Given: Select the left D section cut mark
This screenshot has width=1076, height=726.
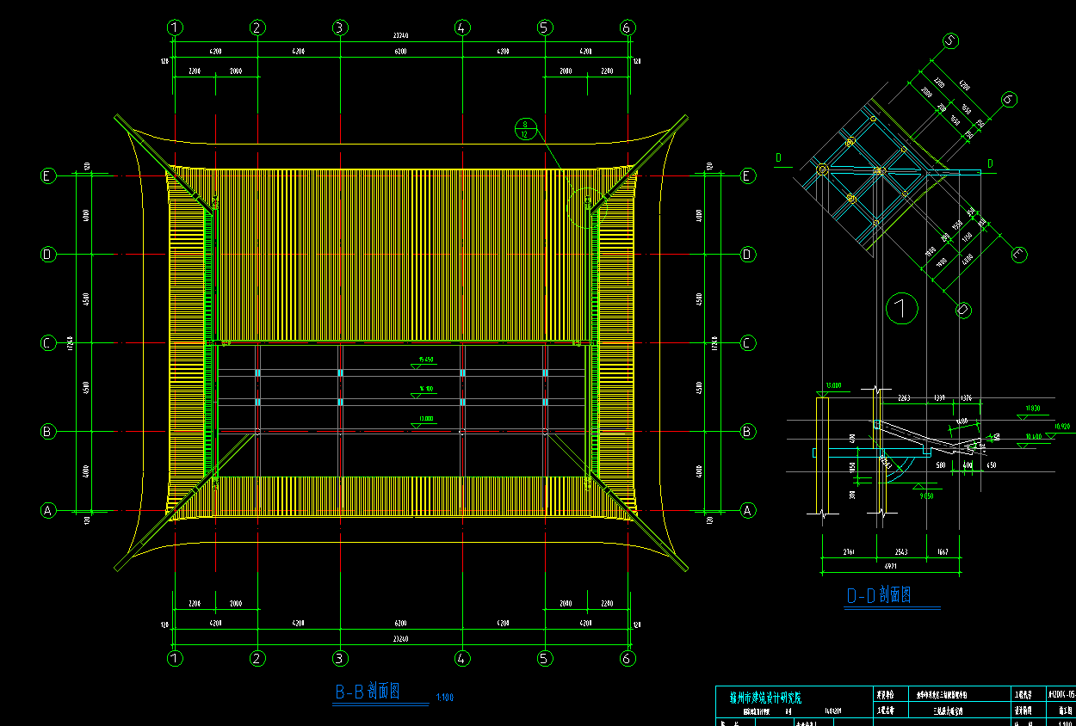Looking at the screenshot, I should (778, 157).
